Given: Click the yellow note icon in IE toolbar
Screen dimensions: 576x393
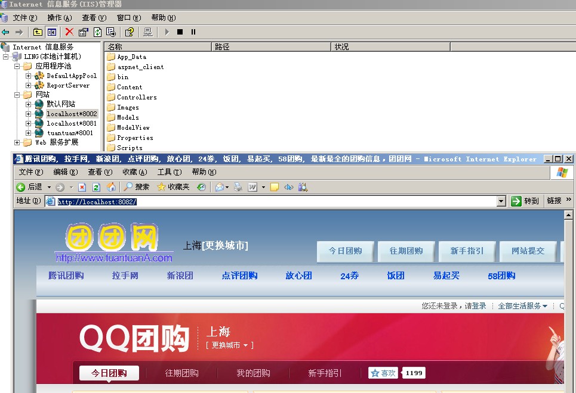Looking at the screenshot, I should pos(275,188).
